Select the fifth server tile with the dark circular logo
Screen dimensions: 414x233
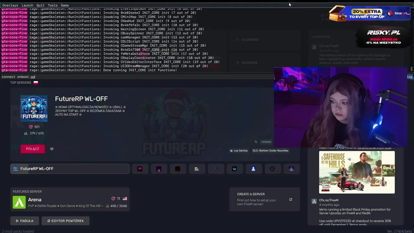tap(215, 169)
